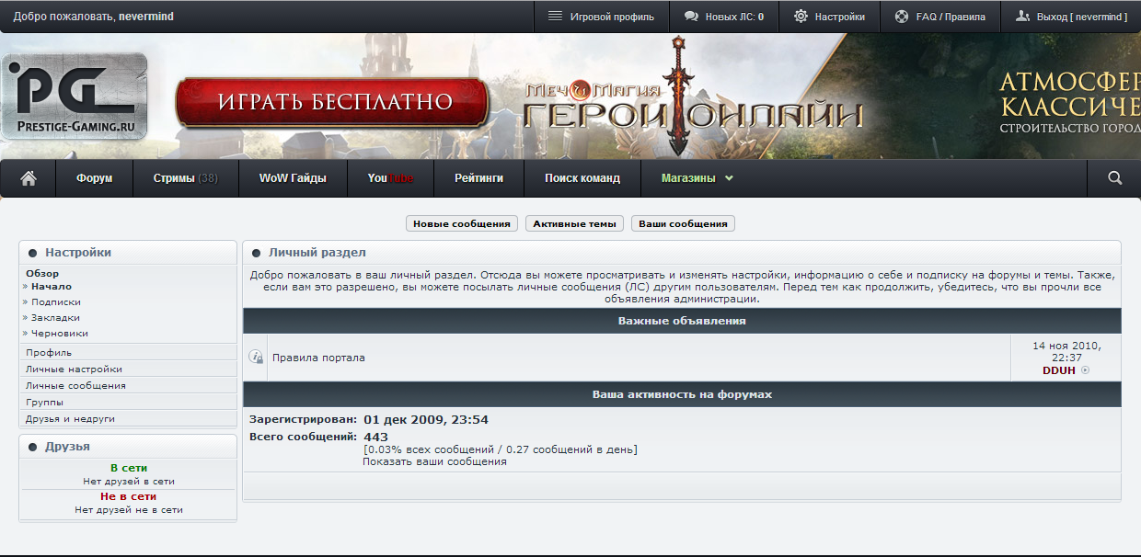The image size is (1141, 557).
Task: Click the Активные темы button
Action: tap(575, 223)
